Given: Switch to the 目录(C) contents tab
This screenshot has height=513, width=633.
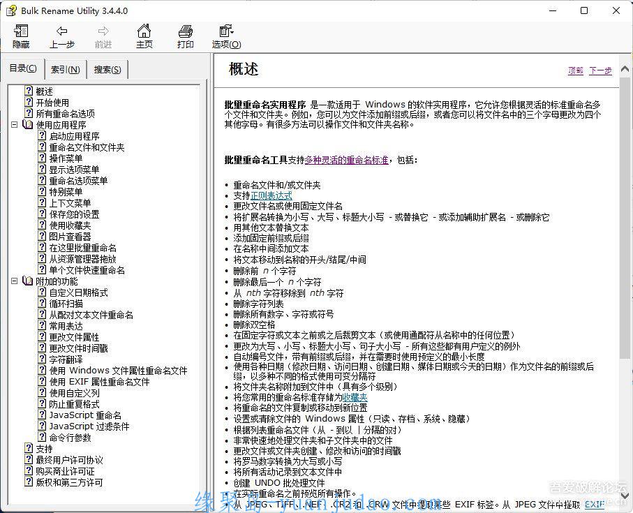Looking at the screenshot, I should click(x=23, y=68).
